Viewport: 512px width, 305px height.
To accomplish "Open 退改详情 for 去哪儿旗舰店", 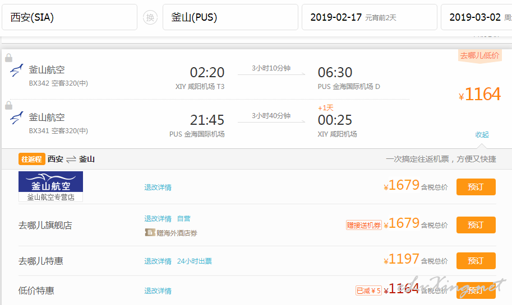I will click(158, 219).
